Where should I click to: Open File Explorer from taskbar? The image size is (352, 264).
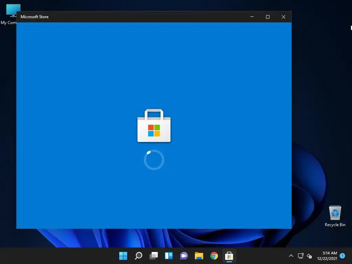[x=199, y=256]
